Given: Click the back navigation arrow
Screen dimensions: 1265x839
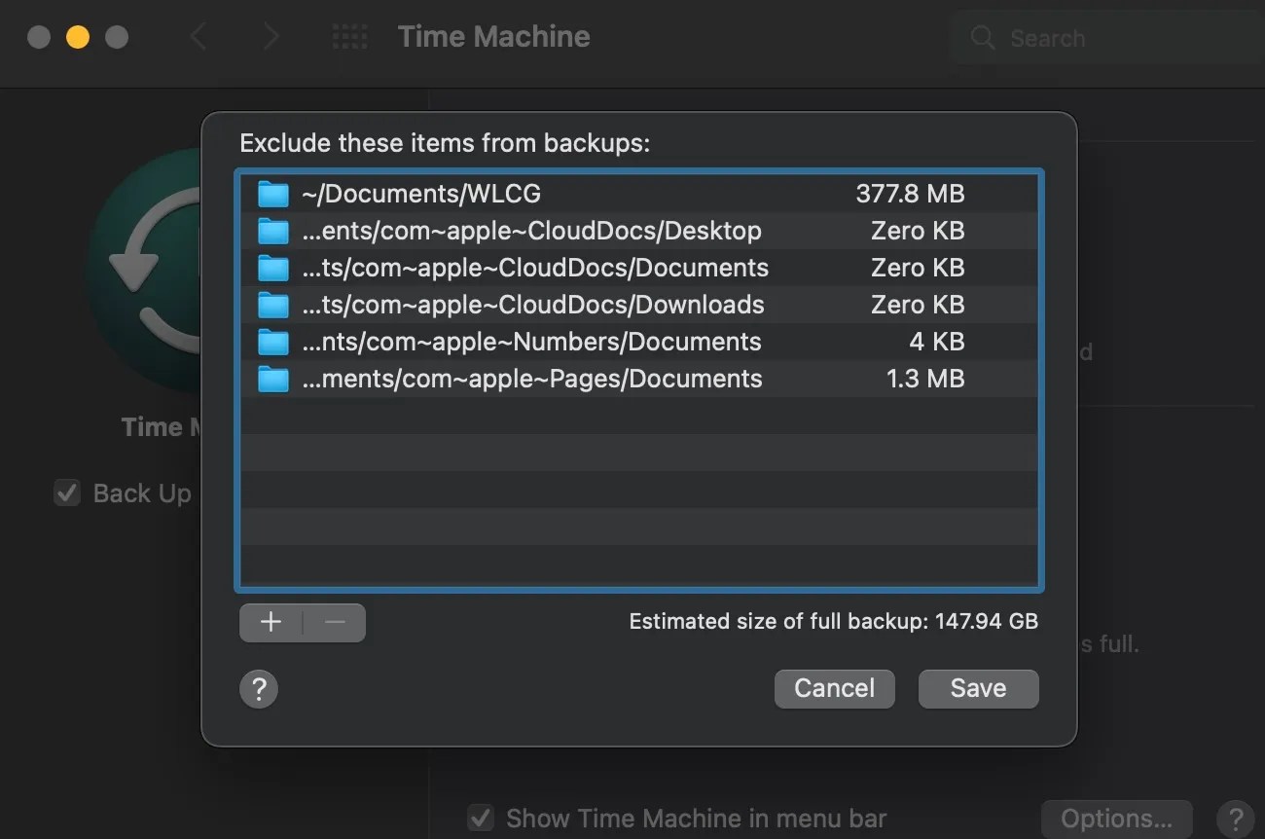Looking at the screenshot, I should point(199,36).
